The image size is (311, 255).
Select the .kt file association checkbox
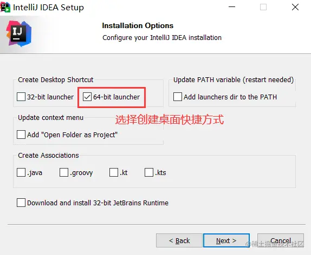(114, 172)
